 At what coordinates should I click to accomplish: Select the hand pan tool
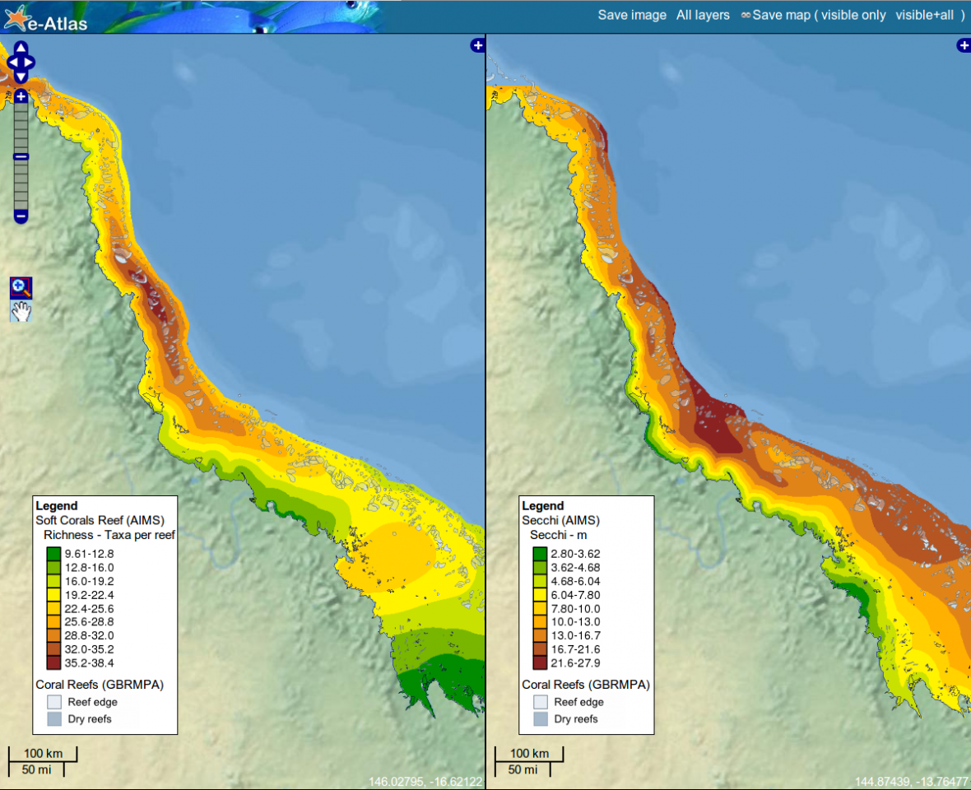click(x=21, y=311)
